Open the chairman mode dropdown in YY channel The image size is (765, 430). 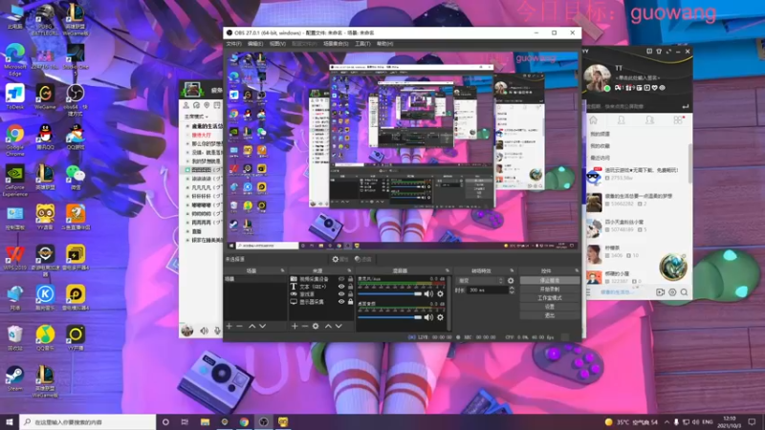pyautogui.click(x=196, y=117)
